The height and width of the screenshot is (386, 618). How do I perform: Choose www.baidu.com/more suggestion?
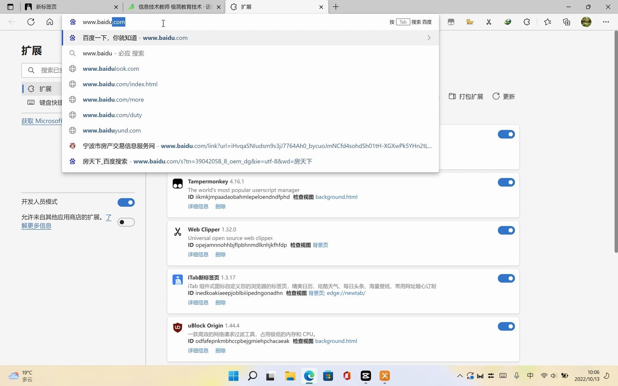(250, 99)
